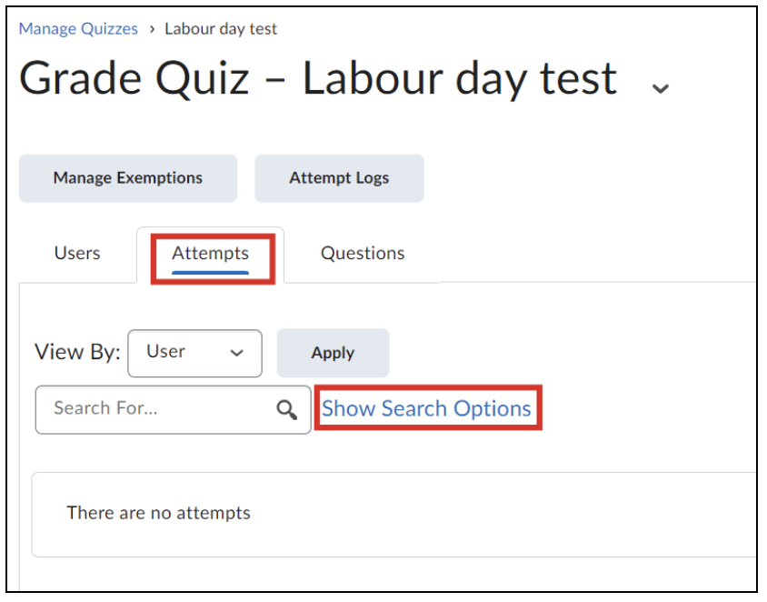Viewport: 767px width, 602px height.
Task: Click the breadcrumb separator arrow
Action: pos(152,29)
